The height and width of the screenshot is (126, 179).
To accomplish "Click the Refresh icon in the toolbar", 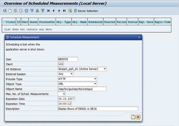I will click(x=5, y=11).
